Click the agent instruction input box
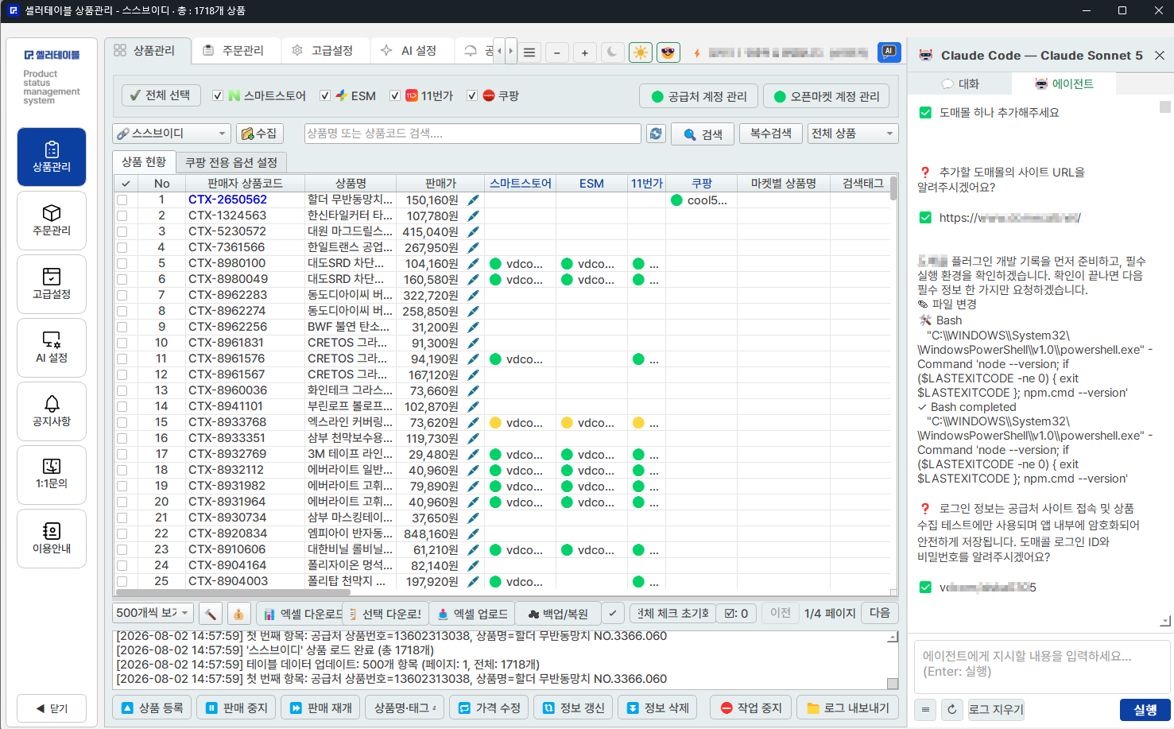This screenshot has height=729, width=1174. pos(1042,667)
